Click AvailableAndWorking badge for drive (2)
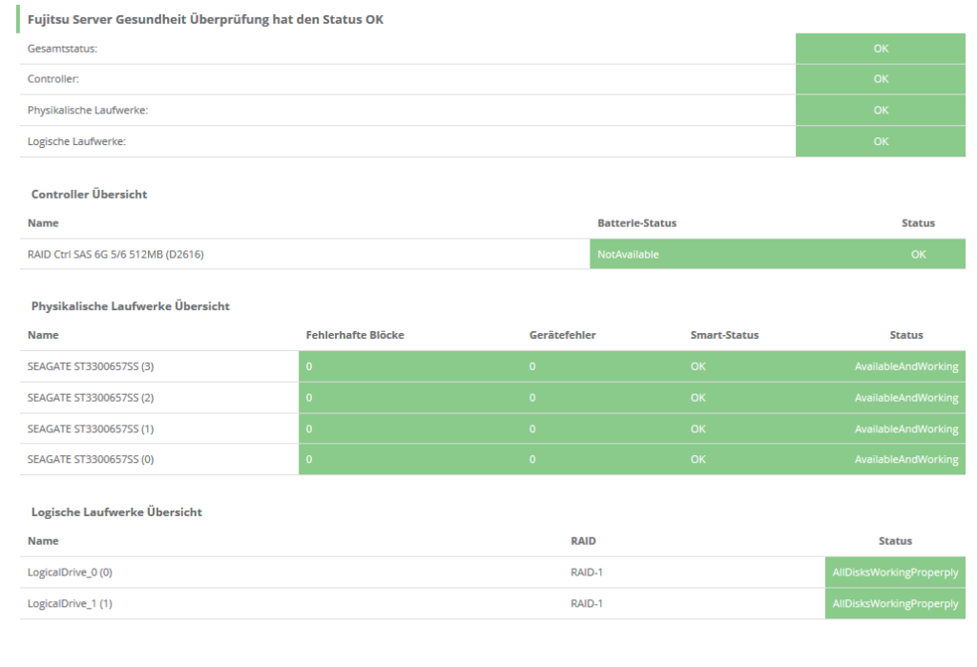 (x=906, y=397)
